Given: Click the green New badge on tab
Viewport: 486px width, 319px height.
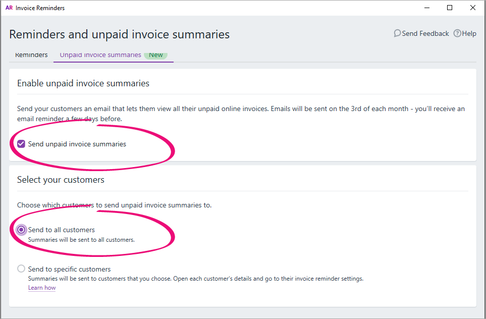Looking at the screenshot, I should click(155, 55).
